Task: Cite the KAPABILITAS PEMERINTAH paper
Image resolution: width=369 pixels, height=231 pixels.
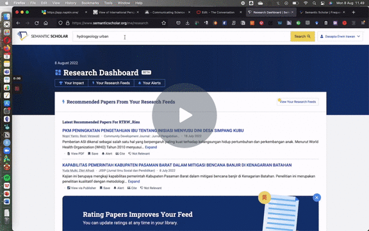Action: coord(132,188)
